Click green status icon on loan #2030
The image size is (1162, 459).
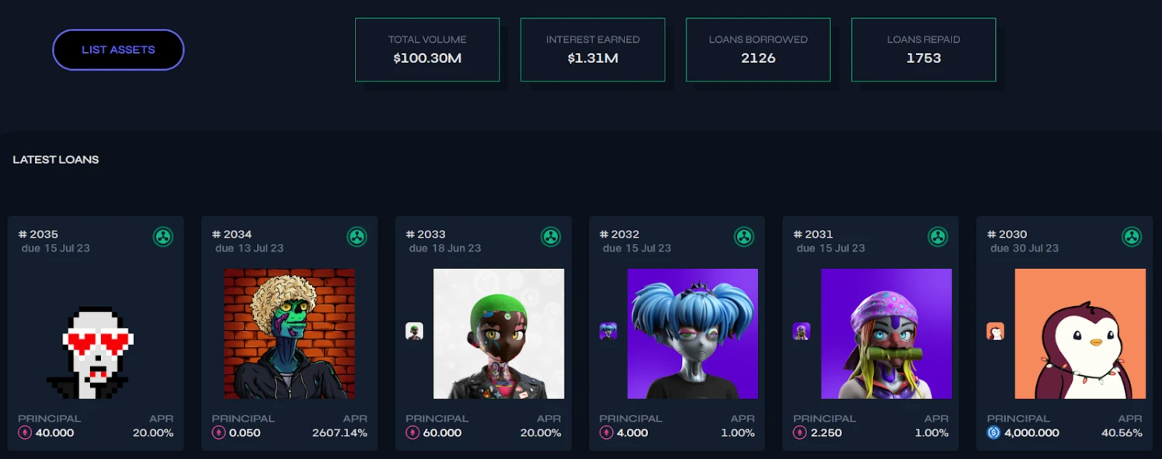pyautogui.click(x=1132, y=237)
